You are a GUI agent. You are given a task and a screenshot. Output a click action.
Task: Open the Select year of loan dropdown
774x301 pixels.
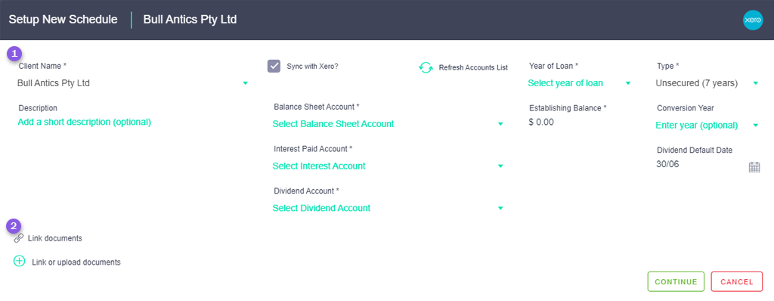pos(580,83)
